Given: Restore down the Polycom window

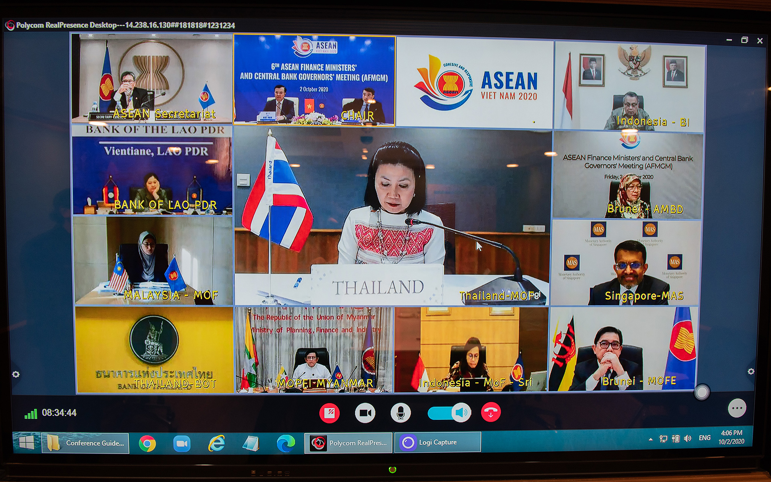Looking at the screenshot, I should (745, 40).
